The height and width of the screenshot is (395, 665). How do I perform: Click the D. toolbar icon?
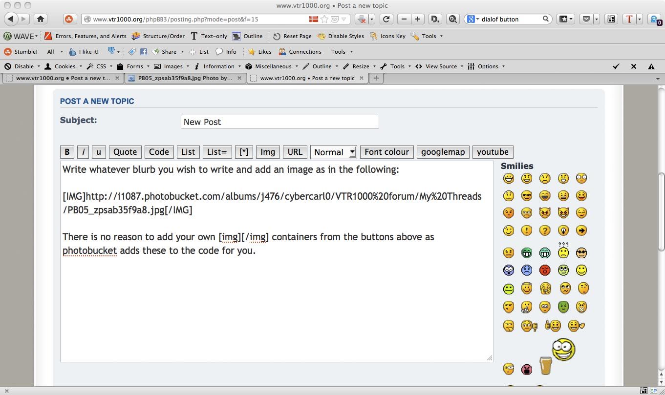pyautogui.click(x=435, y=19)
